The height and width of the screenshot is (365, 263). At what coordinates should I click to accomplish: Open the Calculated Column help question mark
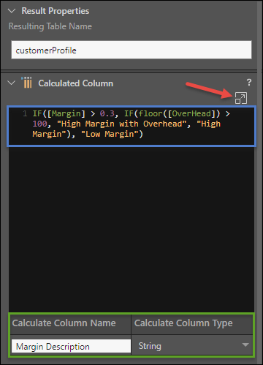tap(248, 83)
